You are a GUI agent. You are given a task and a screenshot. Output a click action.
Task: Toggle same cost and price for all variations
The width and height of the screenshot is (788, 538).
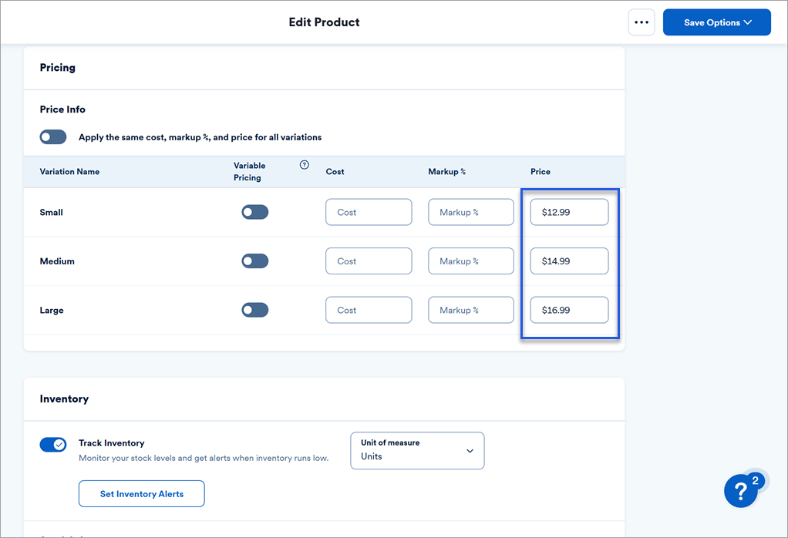pyautogui.click(x=53, y=136)
